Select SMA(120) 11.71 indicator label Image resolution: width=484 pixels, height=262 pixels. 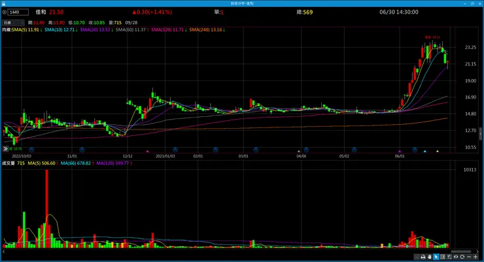[x=169, y=30]
